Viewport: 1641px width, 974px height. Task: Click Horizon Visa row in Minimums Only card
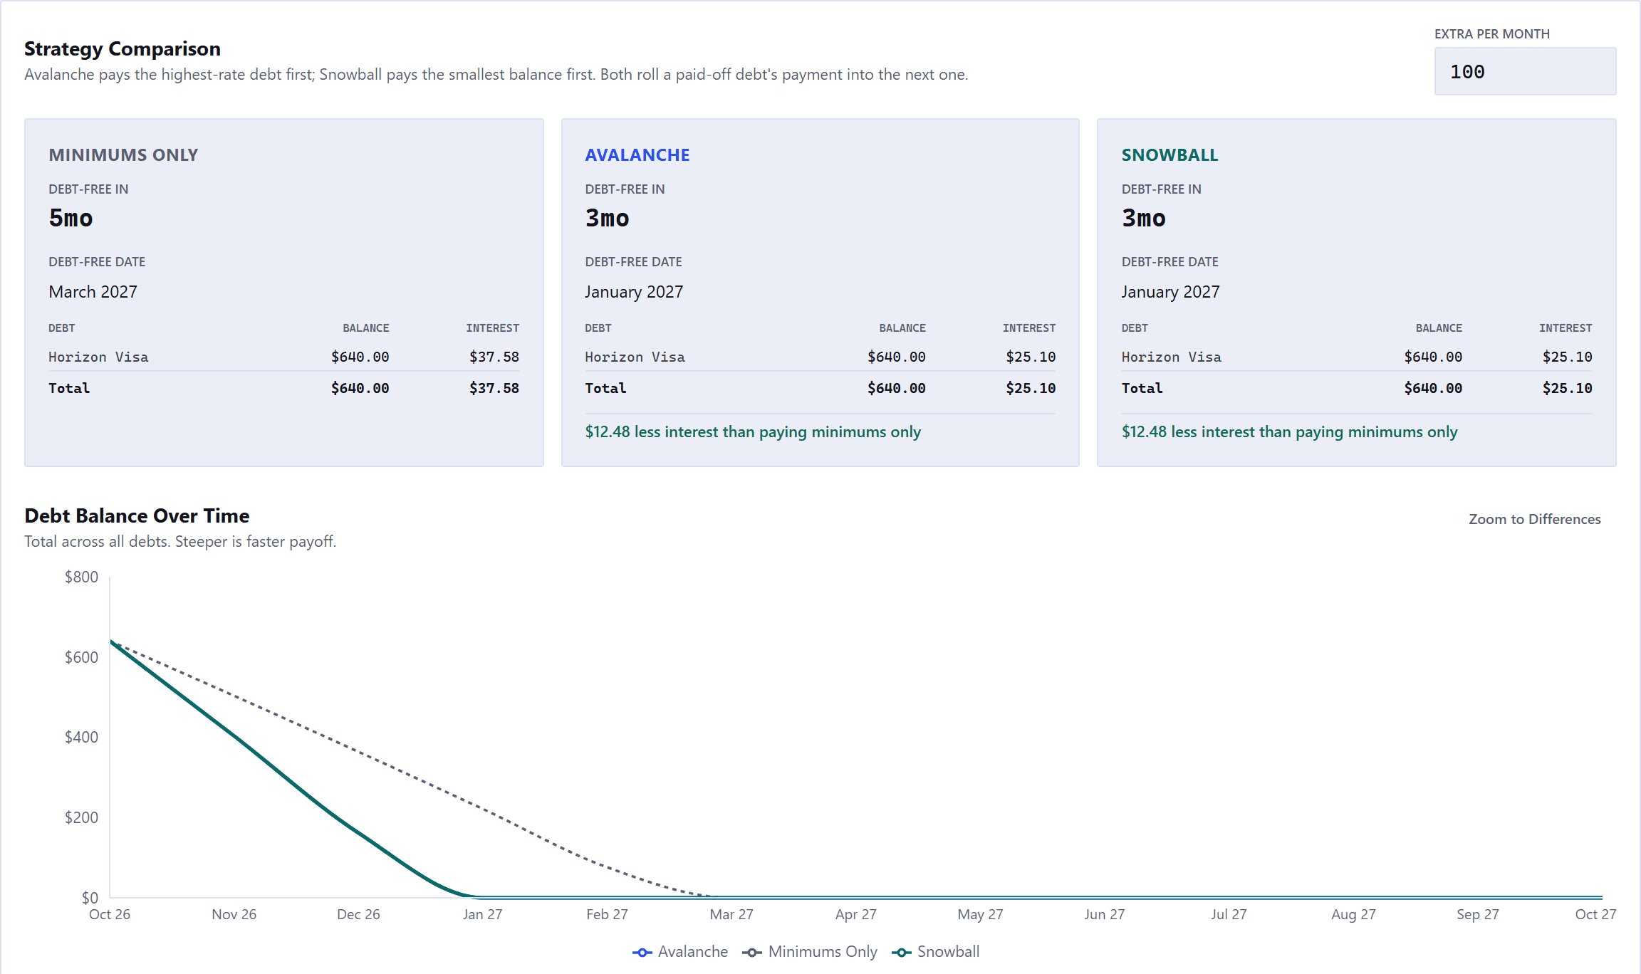(283, 357)
